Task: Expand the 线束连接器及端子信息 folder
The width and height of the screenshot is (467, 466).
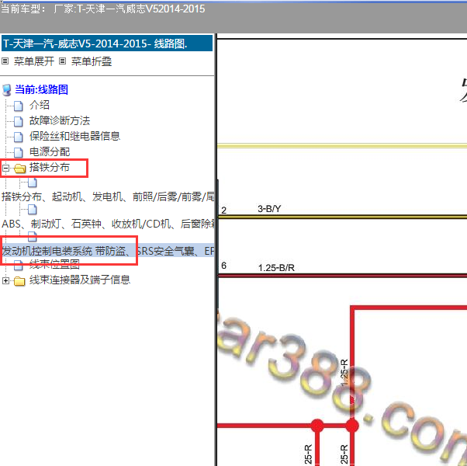Action: 5,280
